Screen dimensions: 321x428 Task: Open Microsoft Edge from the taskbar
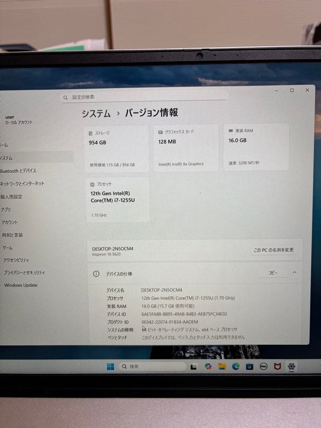click(x=235, y=367)
